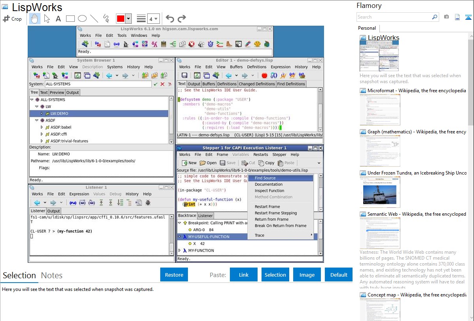The image size is (474, 321).
Task: Expand the MY-FUNCTION backtrace frame
Action: (x=180, y=251)
